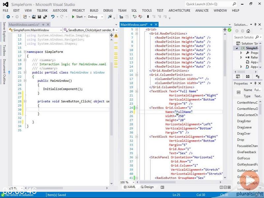Viewport: 264px width, 198px height.
Task: Expand the References node in Solution Explorer
Action: 241,57
